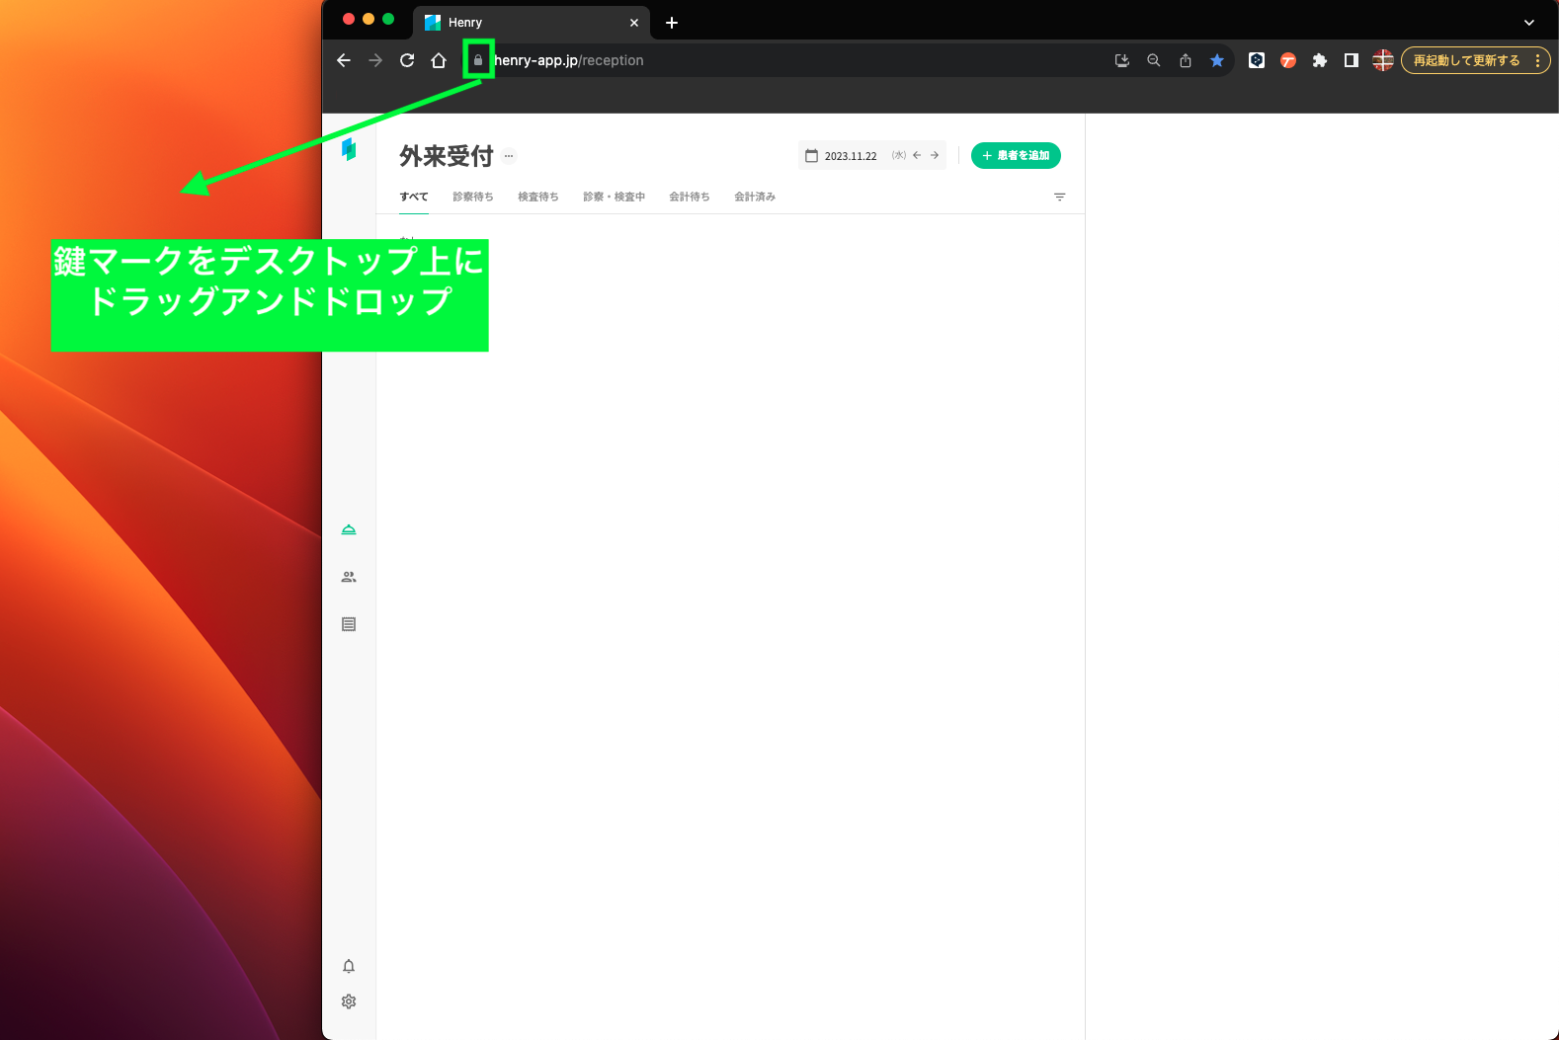
Task: Switch to the 会計待ち tab
Action: pos(690,197)
